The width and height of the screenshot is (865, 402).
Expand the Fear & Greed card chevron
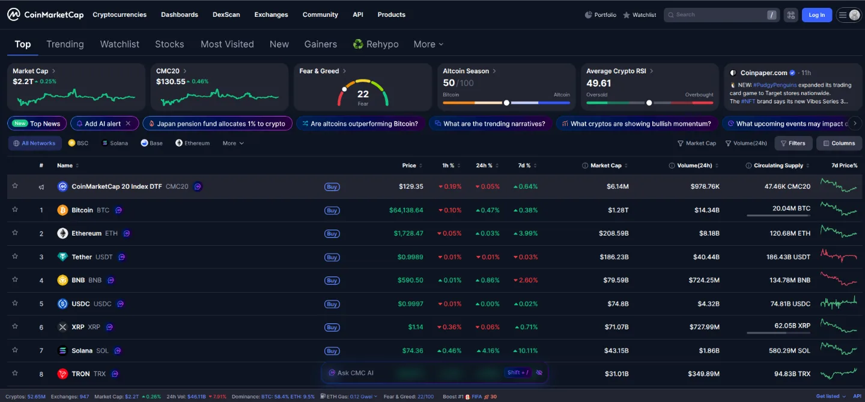(344, 71)
